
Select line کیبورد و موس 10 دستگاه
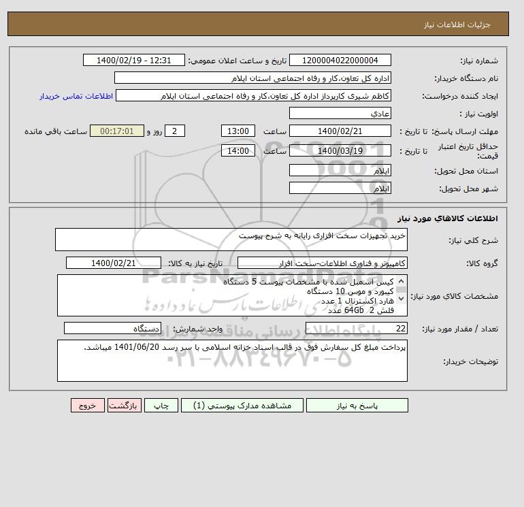(x=350, y=291)
